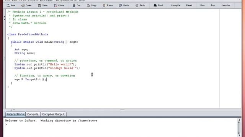Click the Test toolbar button
245x137 pixels.
click(x=213, y=5)
